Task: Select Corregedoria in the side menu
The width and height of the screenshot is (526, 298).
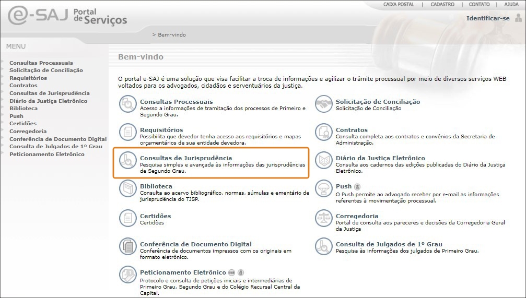Action: point(28,131)
